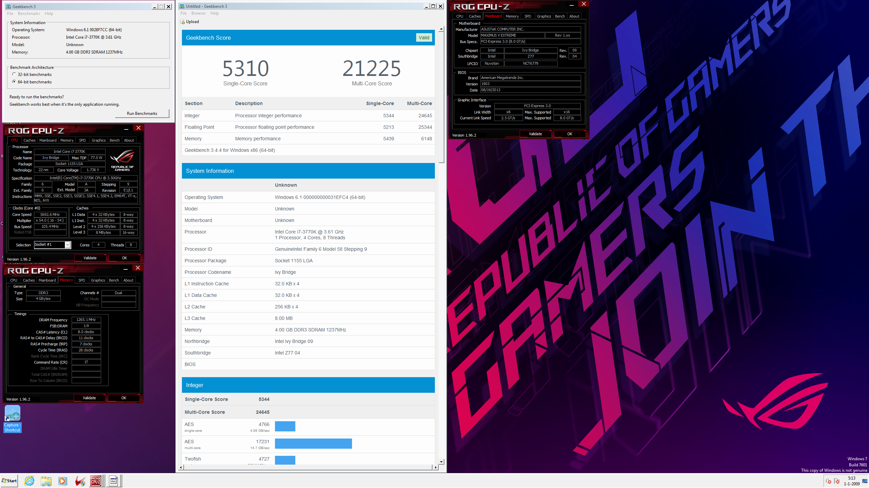869x488 pixels.
Task: Open Windows Explorer folder icon on taskbar
Action: [x=46, y=481]
